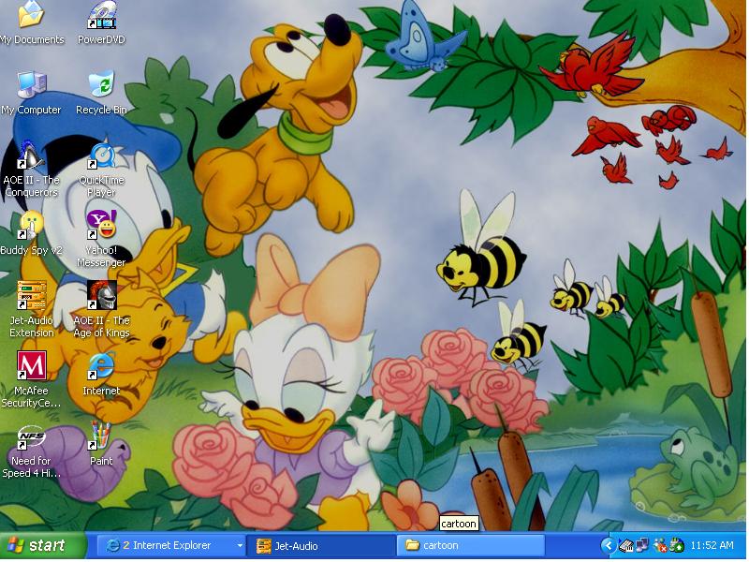Open the Internet Explorer taskbar group
Image resolution: width=749 pixels, height=562 pixels.
point(170,546)
